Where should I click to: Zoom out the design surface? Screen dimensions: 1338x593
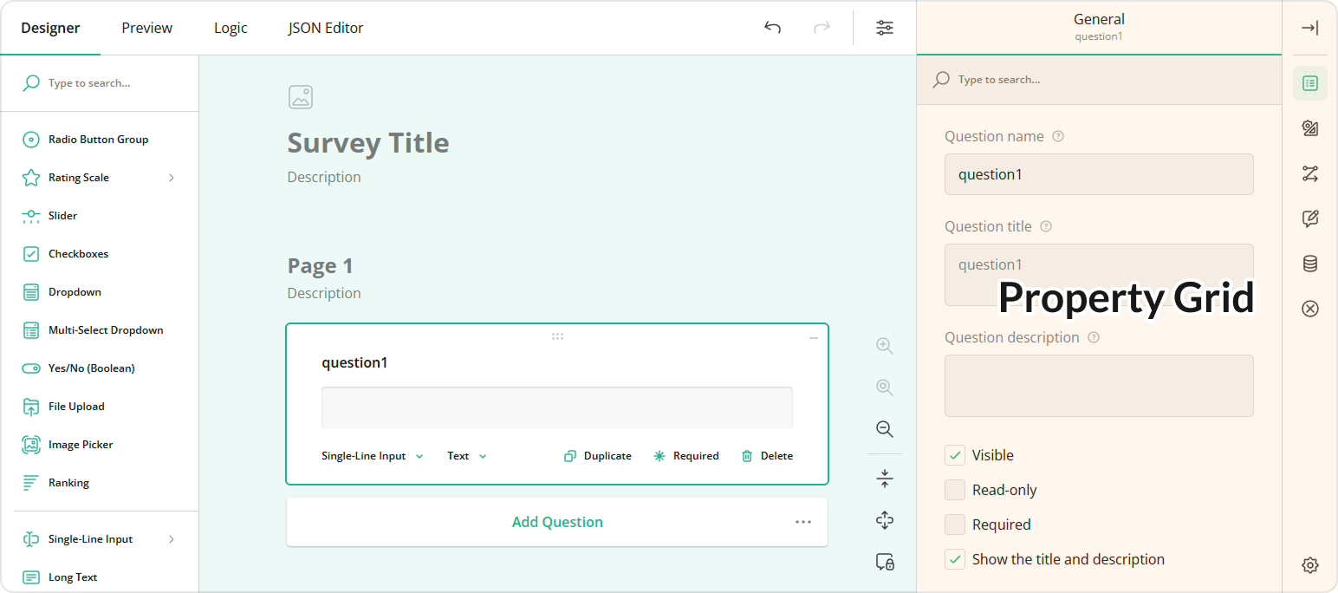pos(884,428)
